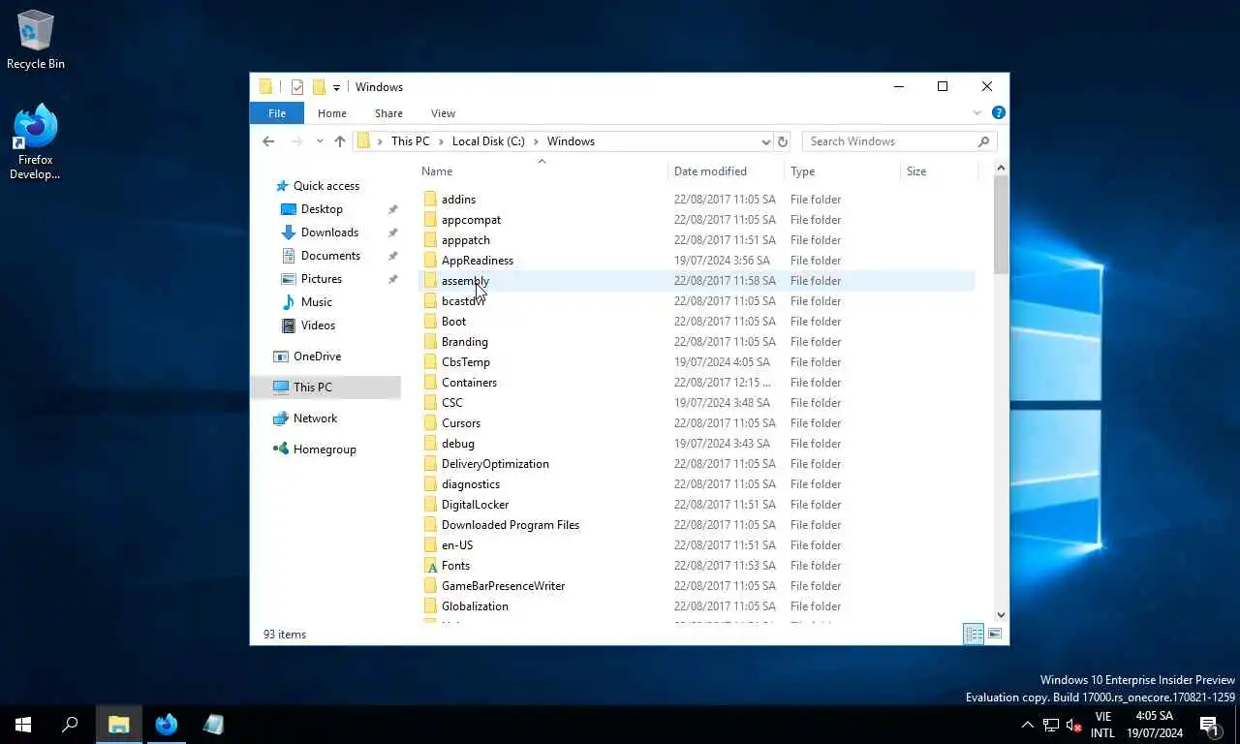1240x744 pixels.
Task: Select the appcompat folder
Action: click(x=471, y=220)
